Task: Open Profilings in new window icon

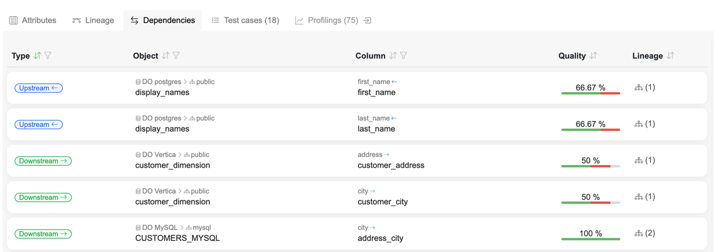Action: coord(367,20)
